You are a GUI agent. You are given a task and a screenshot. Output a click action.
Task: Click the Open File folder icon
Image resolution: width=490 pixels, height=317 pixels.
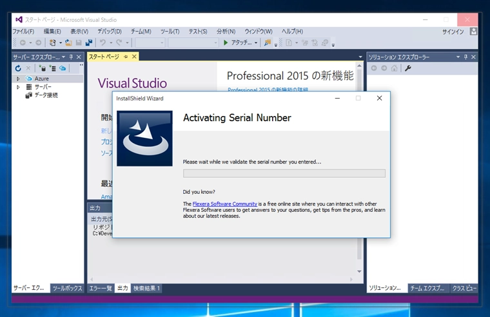[68, 43]
